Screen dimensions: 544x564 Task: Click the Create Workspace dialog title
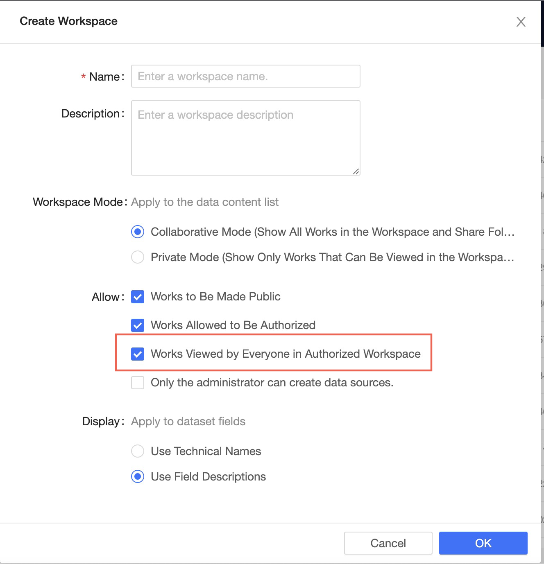pyautogui.click(x=68, y=21)
